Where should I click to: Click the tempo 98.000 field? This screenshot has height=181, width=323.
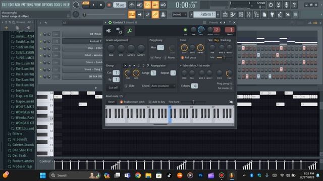(120, 5)
